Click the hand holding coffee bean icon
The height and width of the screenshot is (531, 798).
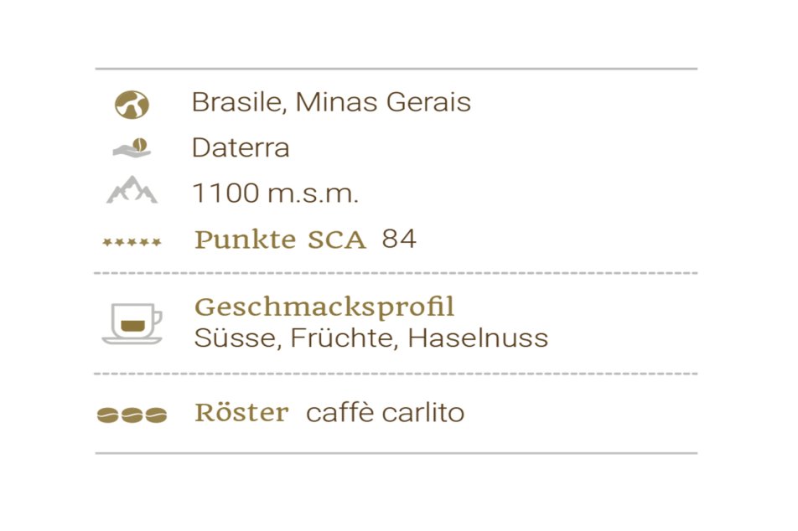point(132,148)
